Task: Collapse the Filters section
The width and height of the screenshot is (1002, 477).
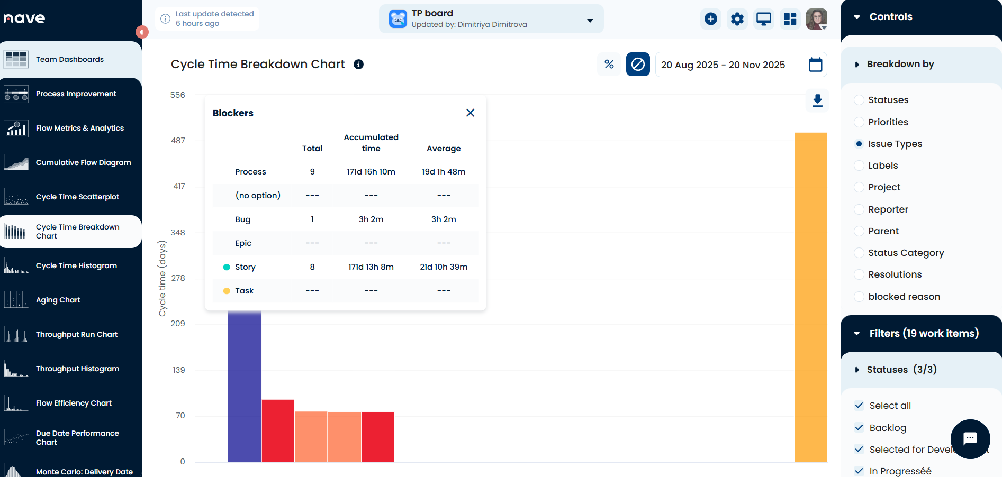Action: click(x=857, y=334)
